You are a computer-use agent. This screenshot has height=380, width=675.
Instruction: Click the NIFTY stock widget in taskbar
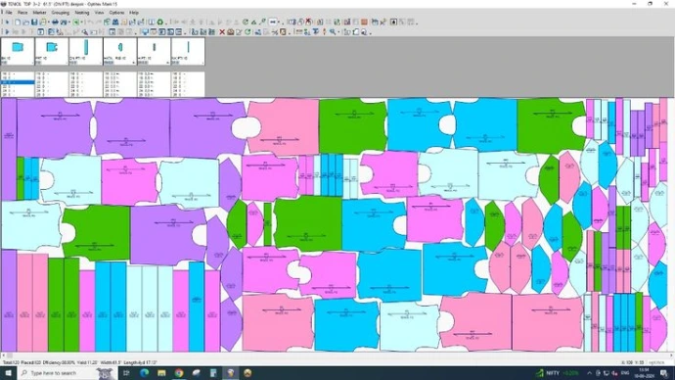click(x=557, y=373)
